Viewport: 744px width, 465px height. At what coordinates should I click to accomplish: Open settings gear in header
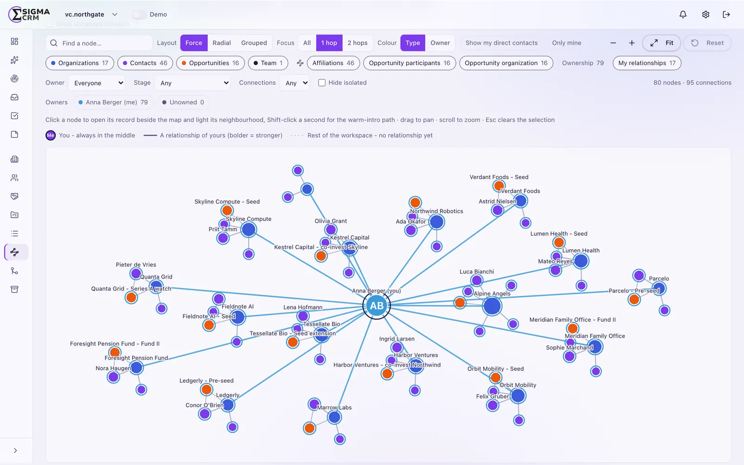point(705,14)
